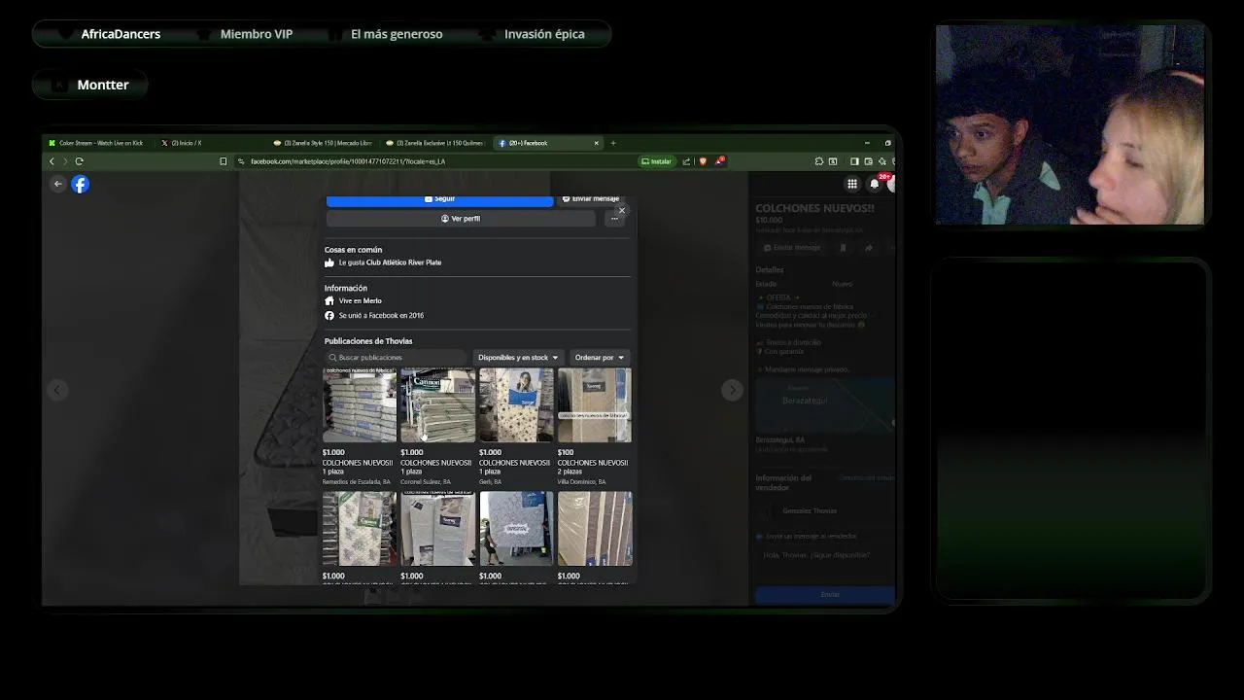
Task: Select the Invasión épica overlay badge
Action: pyautogui.click(x=533, y=34)
